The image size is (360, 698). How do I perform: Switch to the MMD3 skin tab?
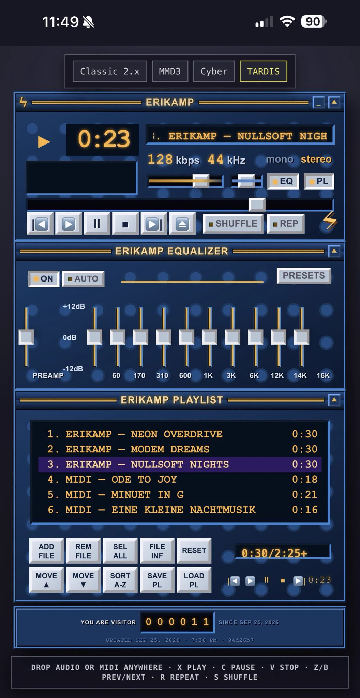[x=170, y=71]
